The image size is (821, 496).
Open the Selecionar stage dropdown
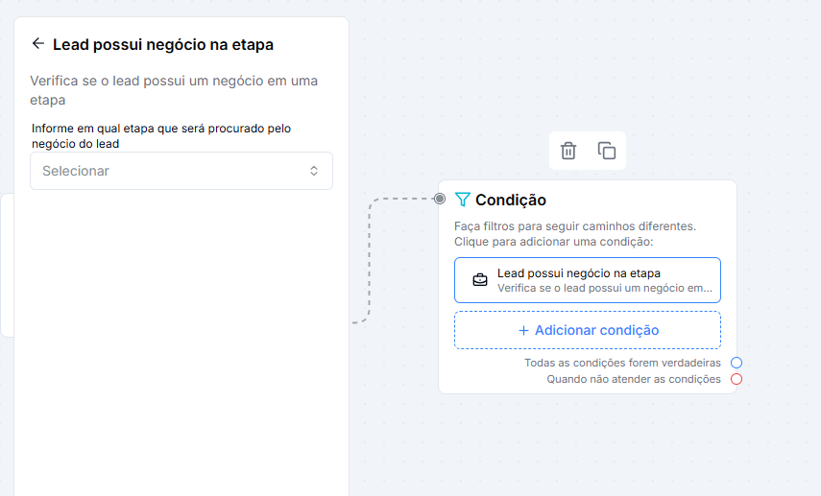pyautogui.click(x=181, y=171)
